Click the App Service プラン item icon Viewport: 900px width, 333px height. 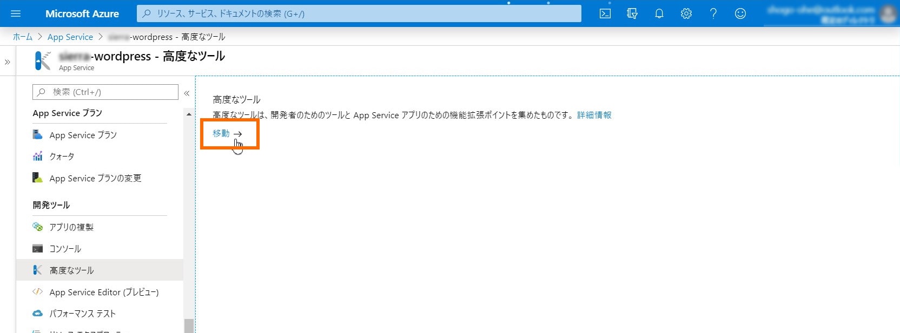[37, 134]
